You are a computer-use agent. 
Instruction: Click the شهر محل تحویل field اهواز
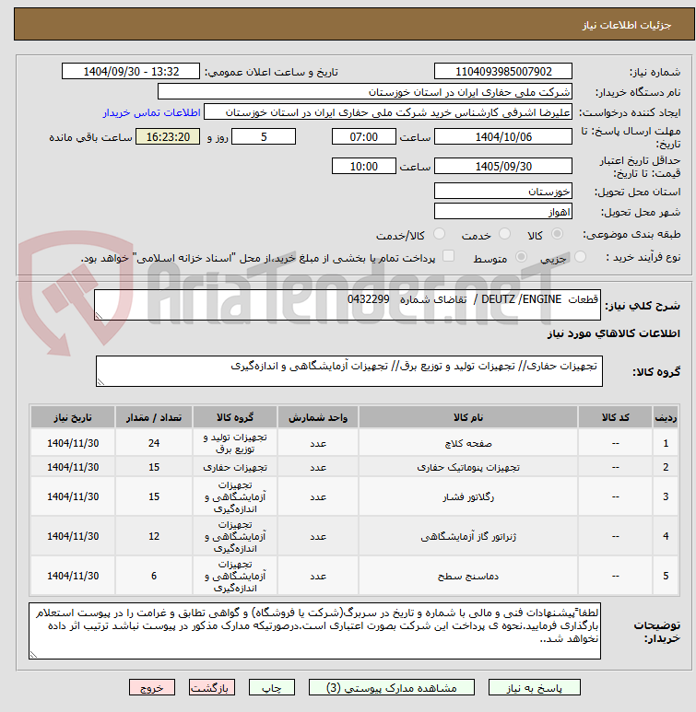(502, 212)
